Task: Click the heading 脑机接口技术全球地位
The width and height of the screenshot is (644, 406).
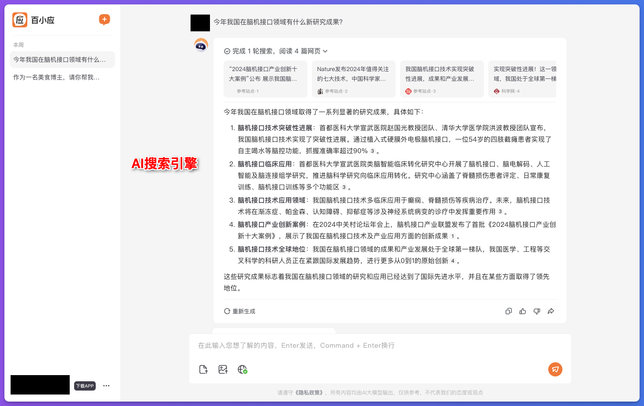Action: (x=272, y=249)
